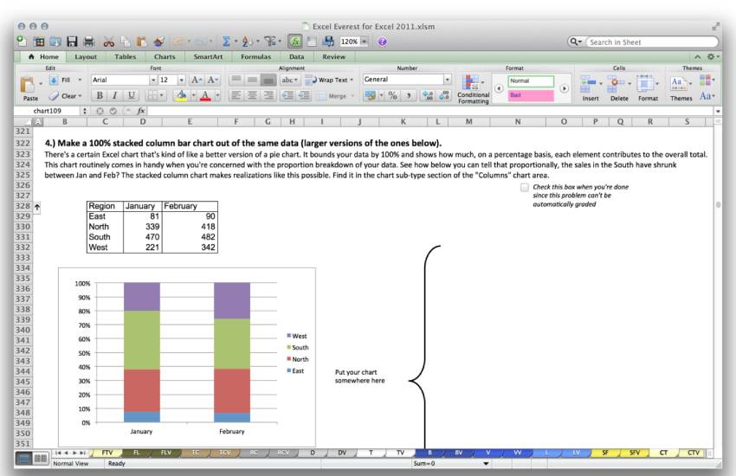Open the font name dropdown (Arial)
736x476 pixels.
[x=152, y=80]
